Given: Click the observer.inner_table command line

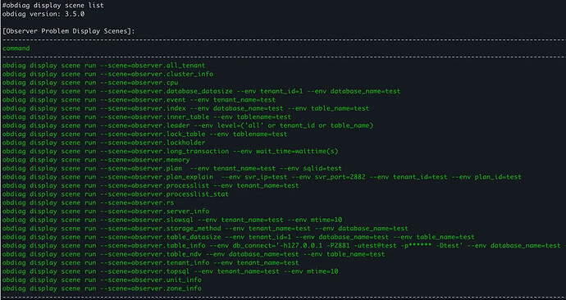Looking at the screenshot, I should pos(147,117).
